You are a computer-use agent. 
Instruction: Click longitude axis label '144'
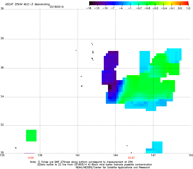115,155
